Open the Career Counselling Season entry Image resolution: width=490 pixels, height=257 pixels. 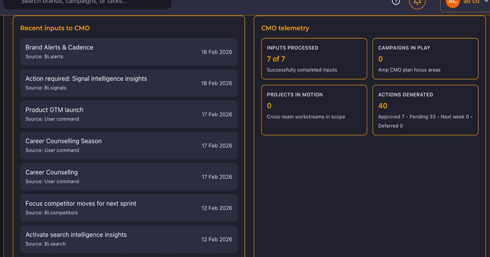[x=129, y=146]
